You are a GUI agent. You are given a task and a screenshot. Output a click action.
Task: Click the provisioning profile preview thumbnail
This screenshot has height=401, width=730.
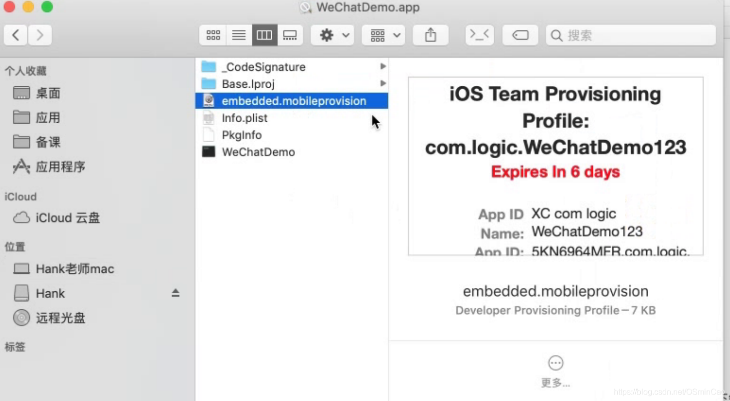coord(555,166)
